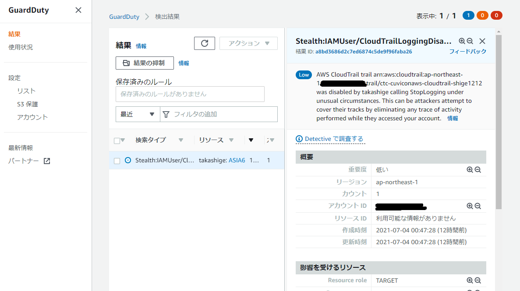This screenshot has width=520, height=291.
Task: Open S3 保護 in the sidebar
Action: pyautogui.click(x=28, y=105)
